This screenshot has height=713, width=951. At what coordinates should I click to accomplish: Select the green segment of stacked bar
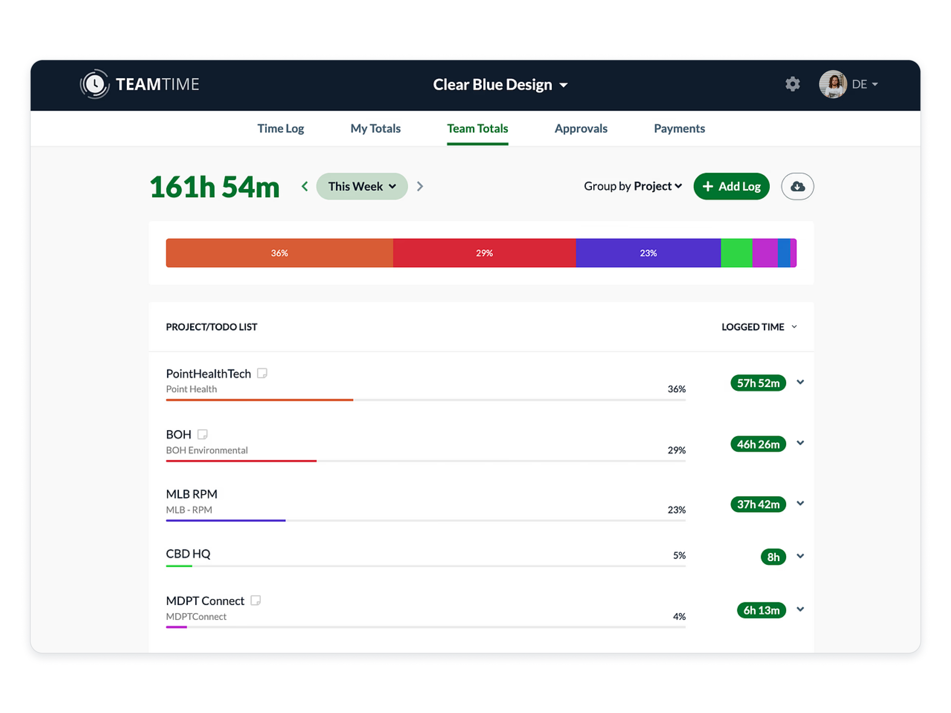pyautogui.click(x=736, y=253)
